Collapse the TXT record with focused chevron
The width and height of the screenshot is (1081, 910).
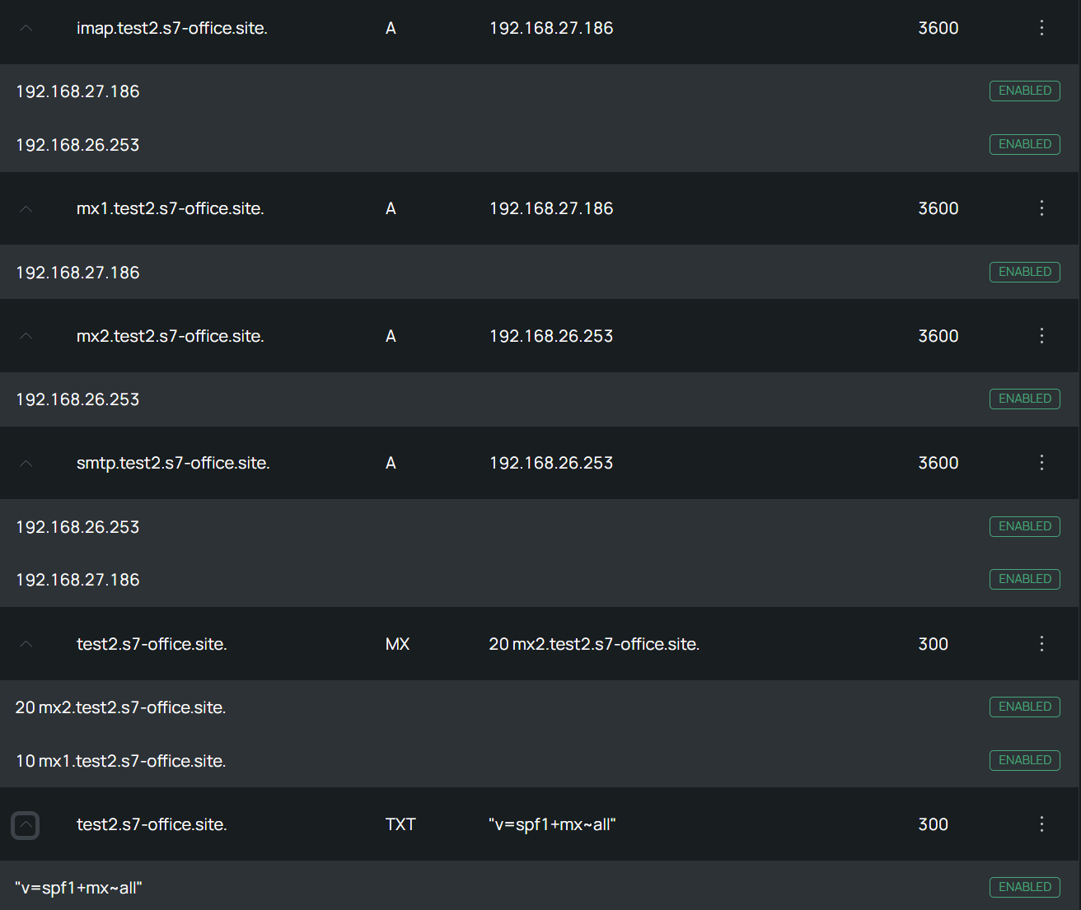(x=26, y=824)
